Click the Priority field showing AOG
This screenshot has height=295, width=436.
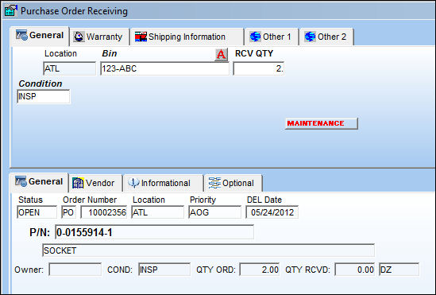coord(214,212)
